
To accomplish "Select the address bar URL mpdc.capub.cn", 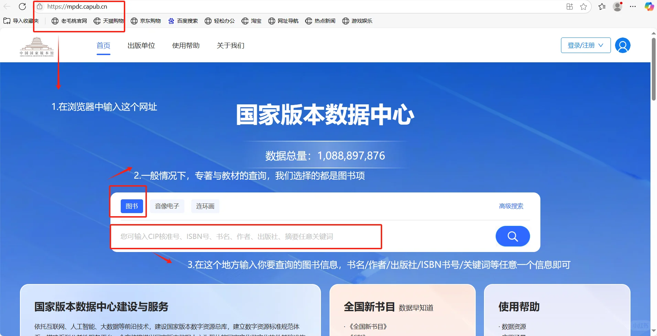I will click(77, 7).
